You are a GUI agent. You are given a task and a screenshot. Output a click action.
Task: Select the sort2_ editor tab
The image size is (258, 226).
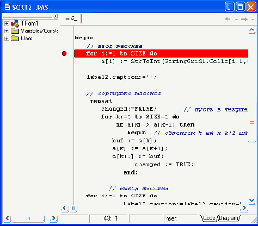click(x=71, y=18)
